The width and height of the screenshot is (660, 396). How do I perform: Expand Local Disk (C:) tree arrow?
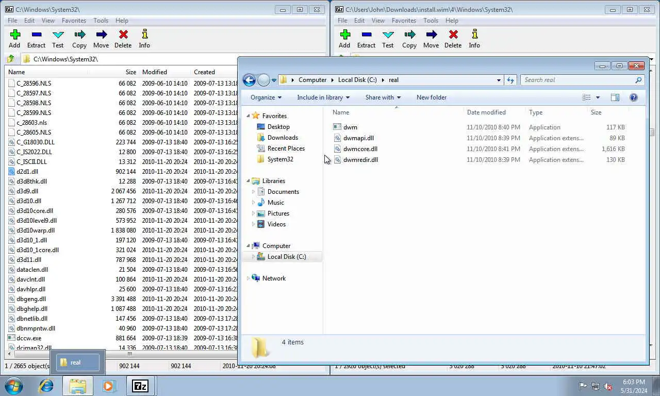(x=253, y=257)
